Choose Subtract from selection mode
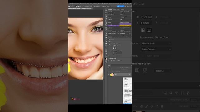 pyautogui.click(x=80, y=6)
